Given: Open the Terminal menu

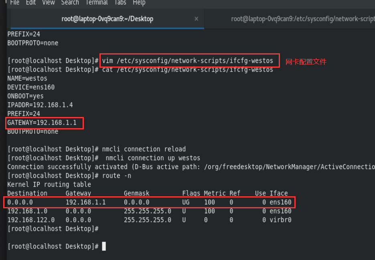Looking at the screenshot, I should [x=97, y=3].
